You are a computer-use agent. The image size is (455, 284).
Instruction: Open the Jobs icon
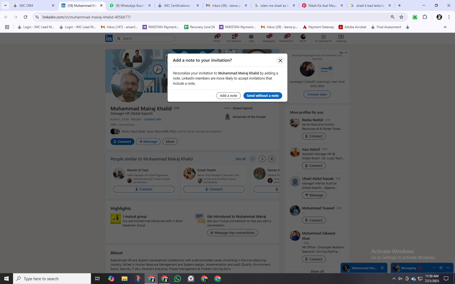pos(251,38)
